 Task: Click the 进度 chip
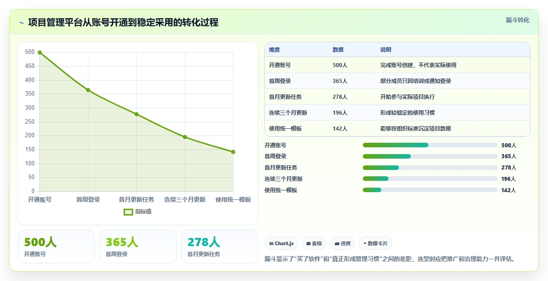(x=342, y=243)
